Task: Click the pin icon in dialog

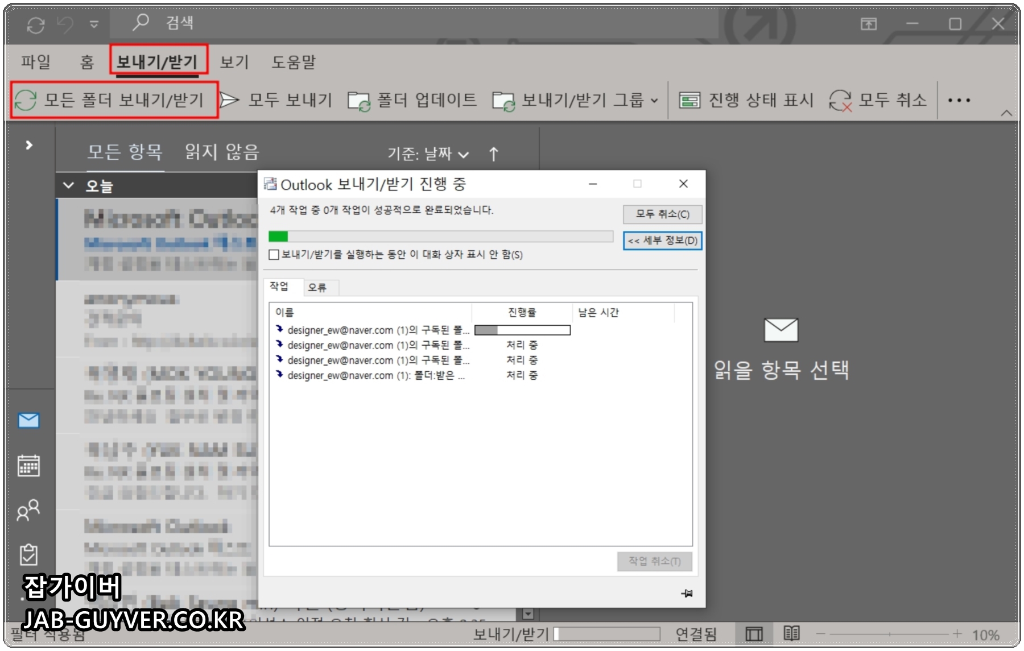Action: click(x=687, y=593)
